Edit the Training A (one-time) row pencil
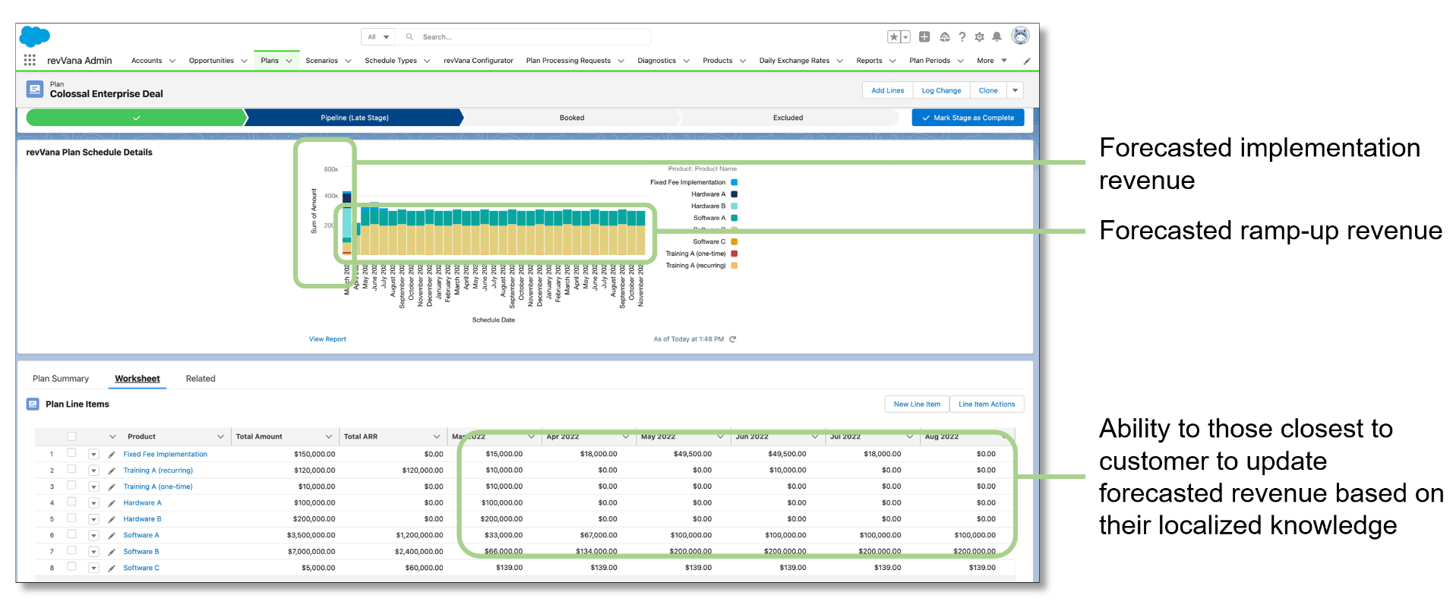This screenshot has width=1453, height=611. coord(112,487)
